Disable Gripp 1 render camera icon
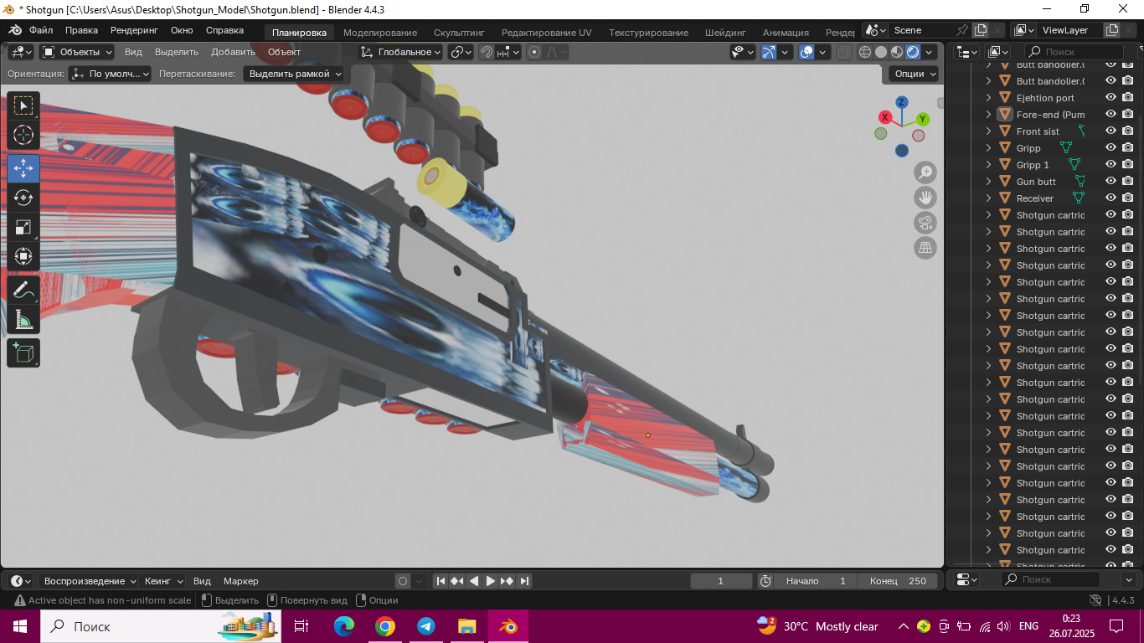The height and width of the screenshot is (643, 1144). [1127, 165]
